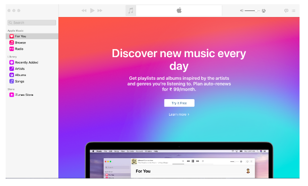Click the For You heart icon

click(x=12, y=36)
